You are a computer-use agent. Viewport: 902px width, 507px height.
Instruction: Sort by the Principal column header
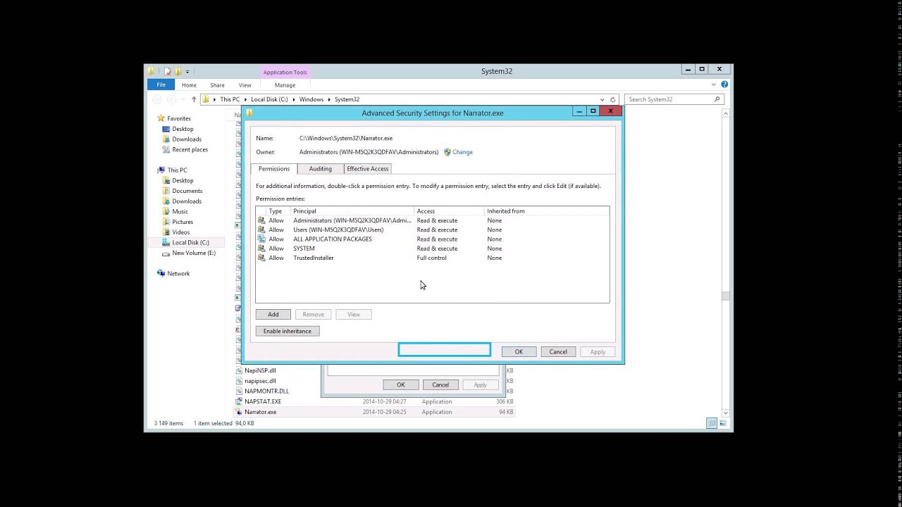pos(352,211)
